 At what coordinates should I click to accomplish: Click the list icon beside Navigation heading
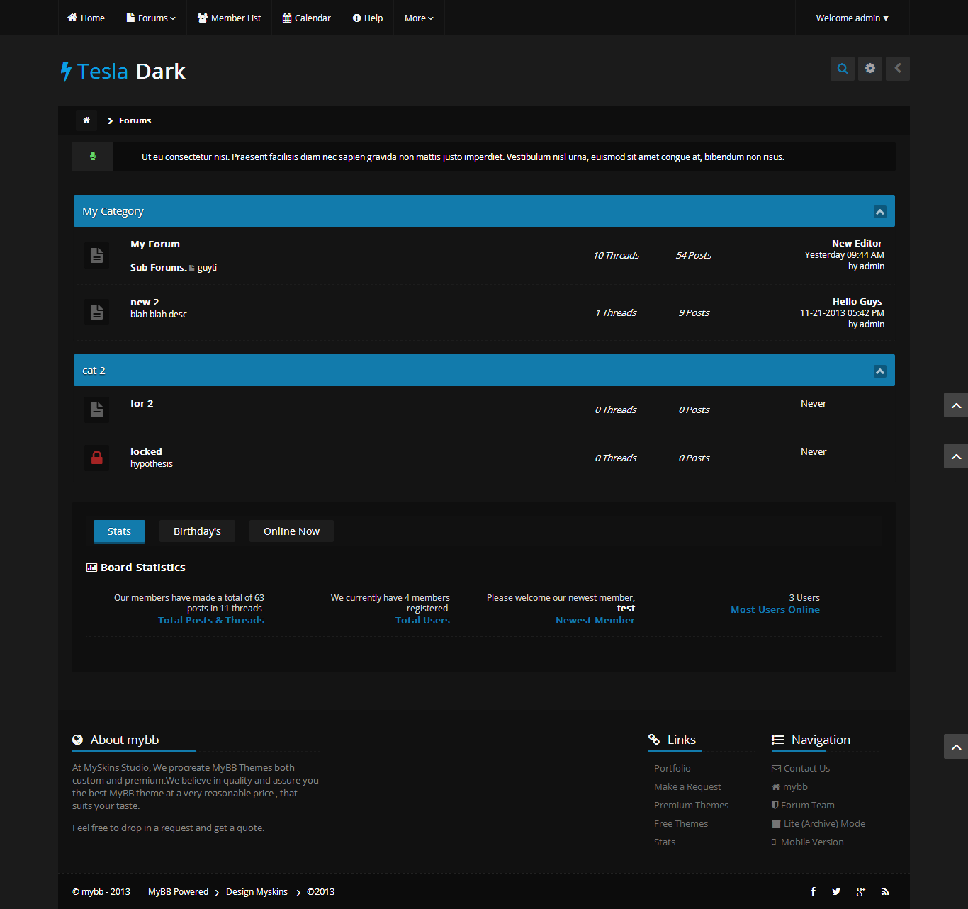(x=777, y=740)
